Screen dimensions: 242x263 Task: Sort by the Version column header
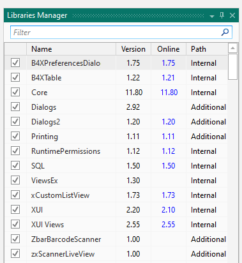pyautogui.click(x=133, y=49)
